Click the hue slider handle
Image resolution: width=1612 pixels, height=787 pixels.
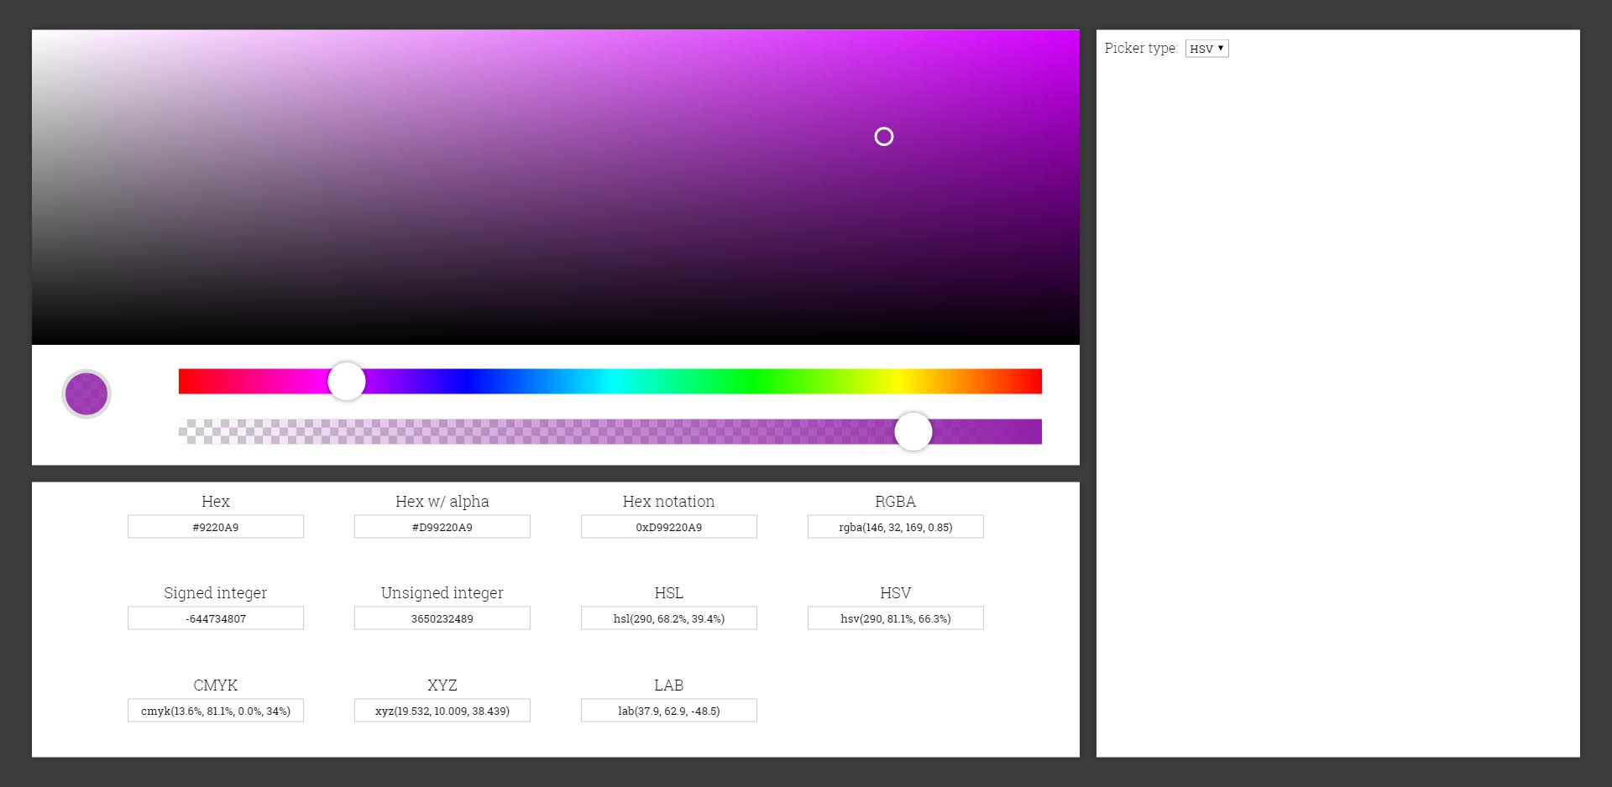347,381
